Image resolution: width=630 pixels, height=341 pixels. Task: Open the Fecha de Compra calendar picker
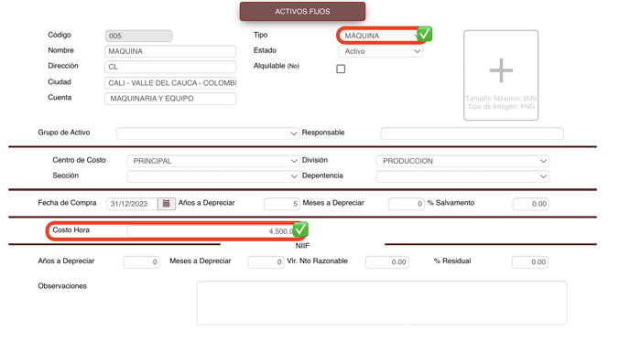[x=166, y=204]
